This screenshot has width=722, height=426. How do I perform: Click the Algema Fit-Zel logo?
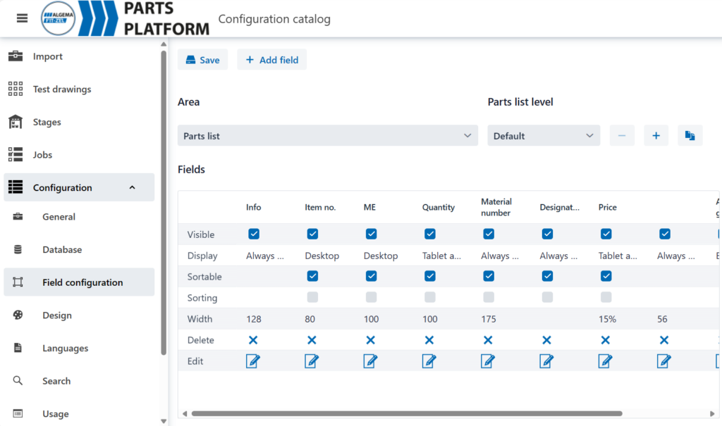pyautogui.click(x=59, y=18)
